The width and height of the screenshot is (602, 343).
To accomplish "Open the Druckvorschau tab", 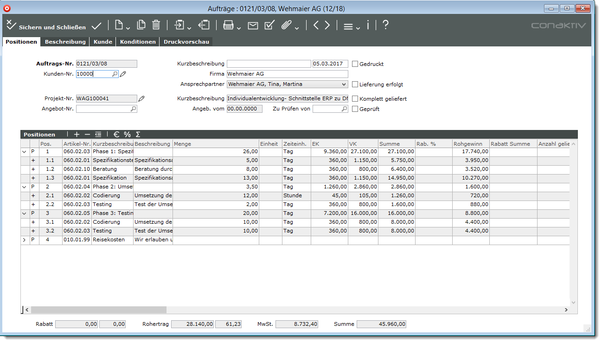I will click(x=186, y=42).
